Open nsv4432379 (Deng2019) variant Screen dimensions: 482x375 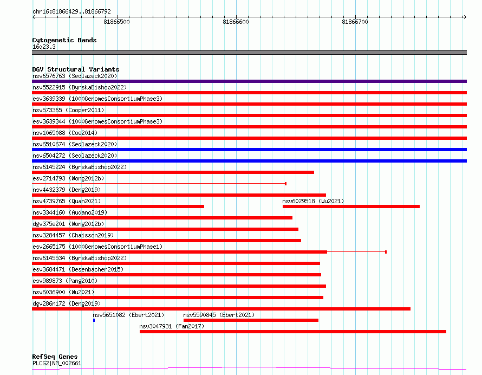(67, 190)
